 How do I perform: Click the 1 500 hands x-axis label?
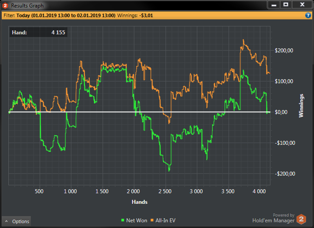point(102,191)
